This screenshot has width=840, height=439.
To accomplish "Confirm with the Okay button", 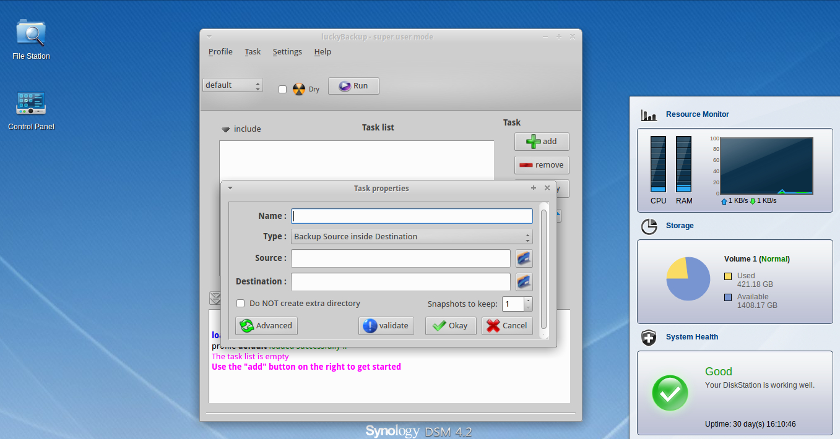I will coord(451,326).
